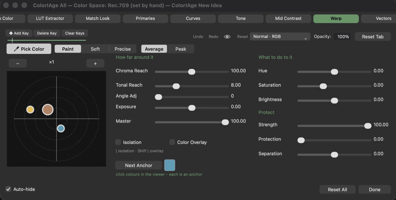Click the Reset Tab button

[373, 36]
